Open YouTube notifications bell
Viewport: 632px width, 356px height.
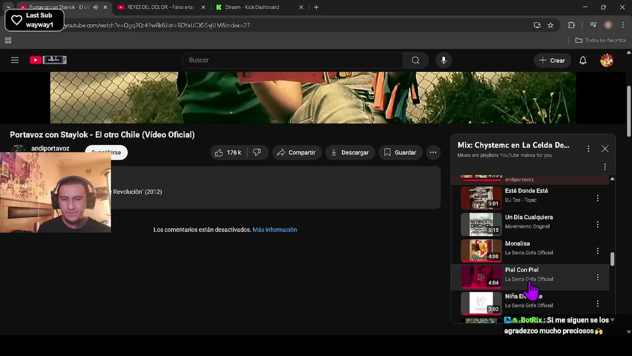click(x=583, y=60)
